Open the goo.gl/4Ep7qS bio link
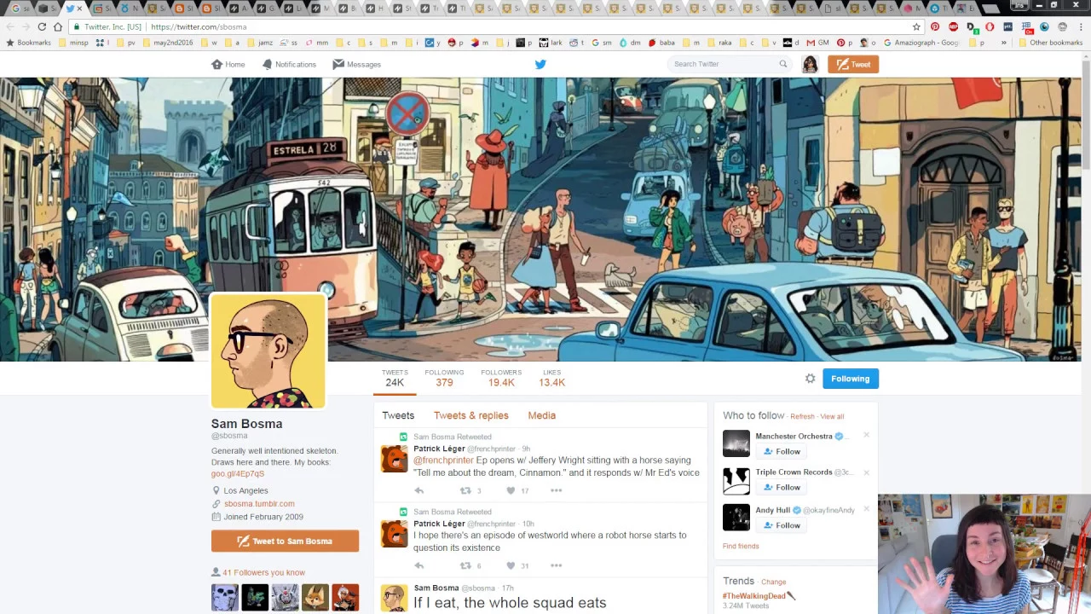This screenshot has height=614, width=1091. pos(238,474)
